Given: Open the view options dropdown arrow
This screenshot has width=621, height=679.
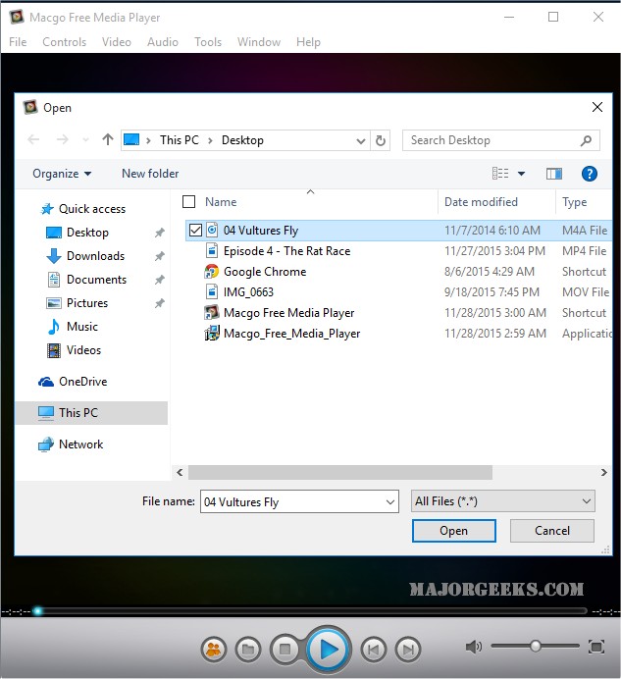Looking at the screenshot, I should pyautogui.click(x=521, y=174).
